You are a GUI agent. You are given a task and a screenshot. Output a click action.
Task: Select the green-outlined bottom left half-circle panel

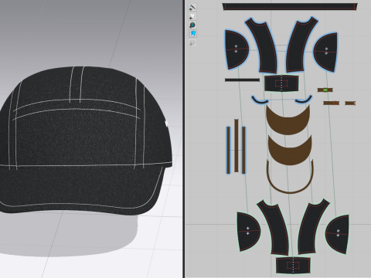(x=248, y=232)
